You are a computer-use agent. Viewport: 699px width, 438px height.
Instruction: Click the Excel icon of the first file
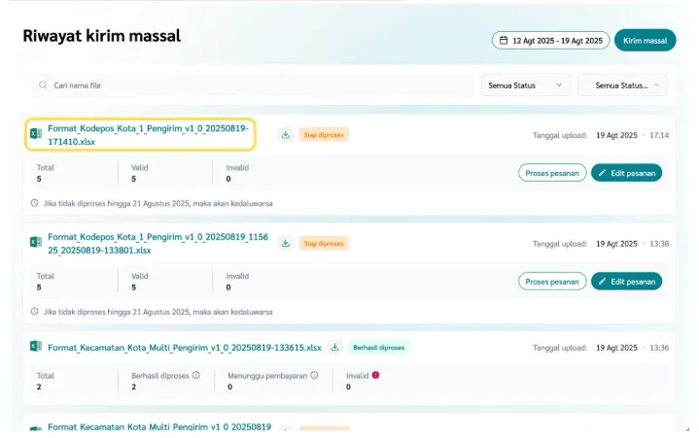[36, 134]
